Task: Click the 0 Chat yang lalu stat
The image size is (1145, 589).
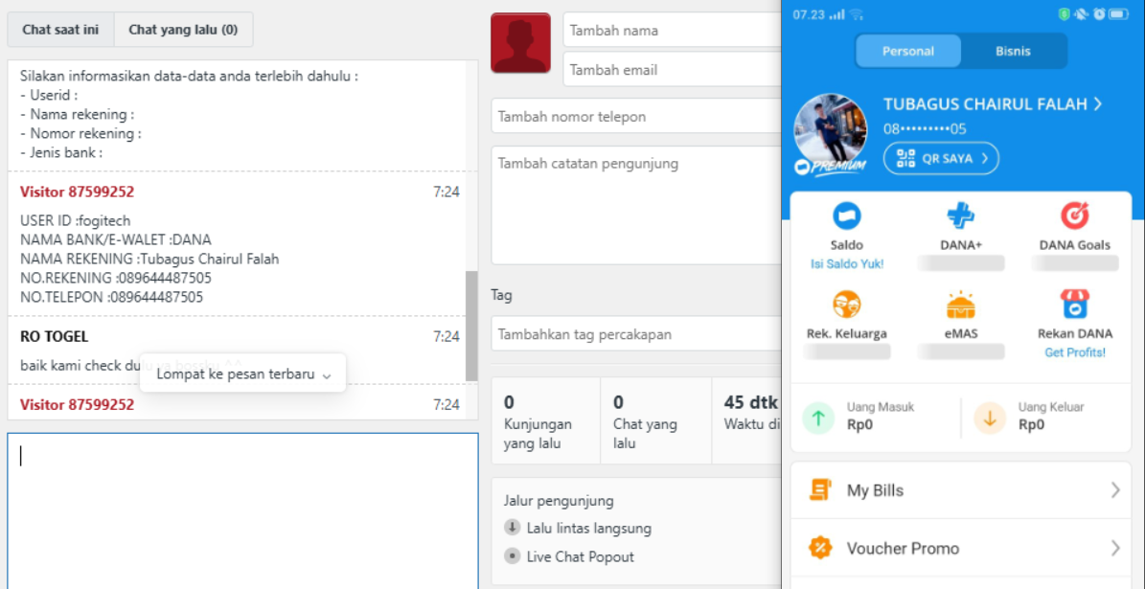Action: click(655, 420)
